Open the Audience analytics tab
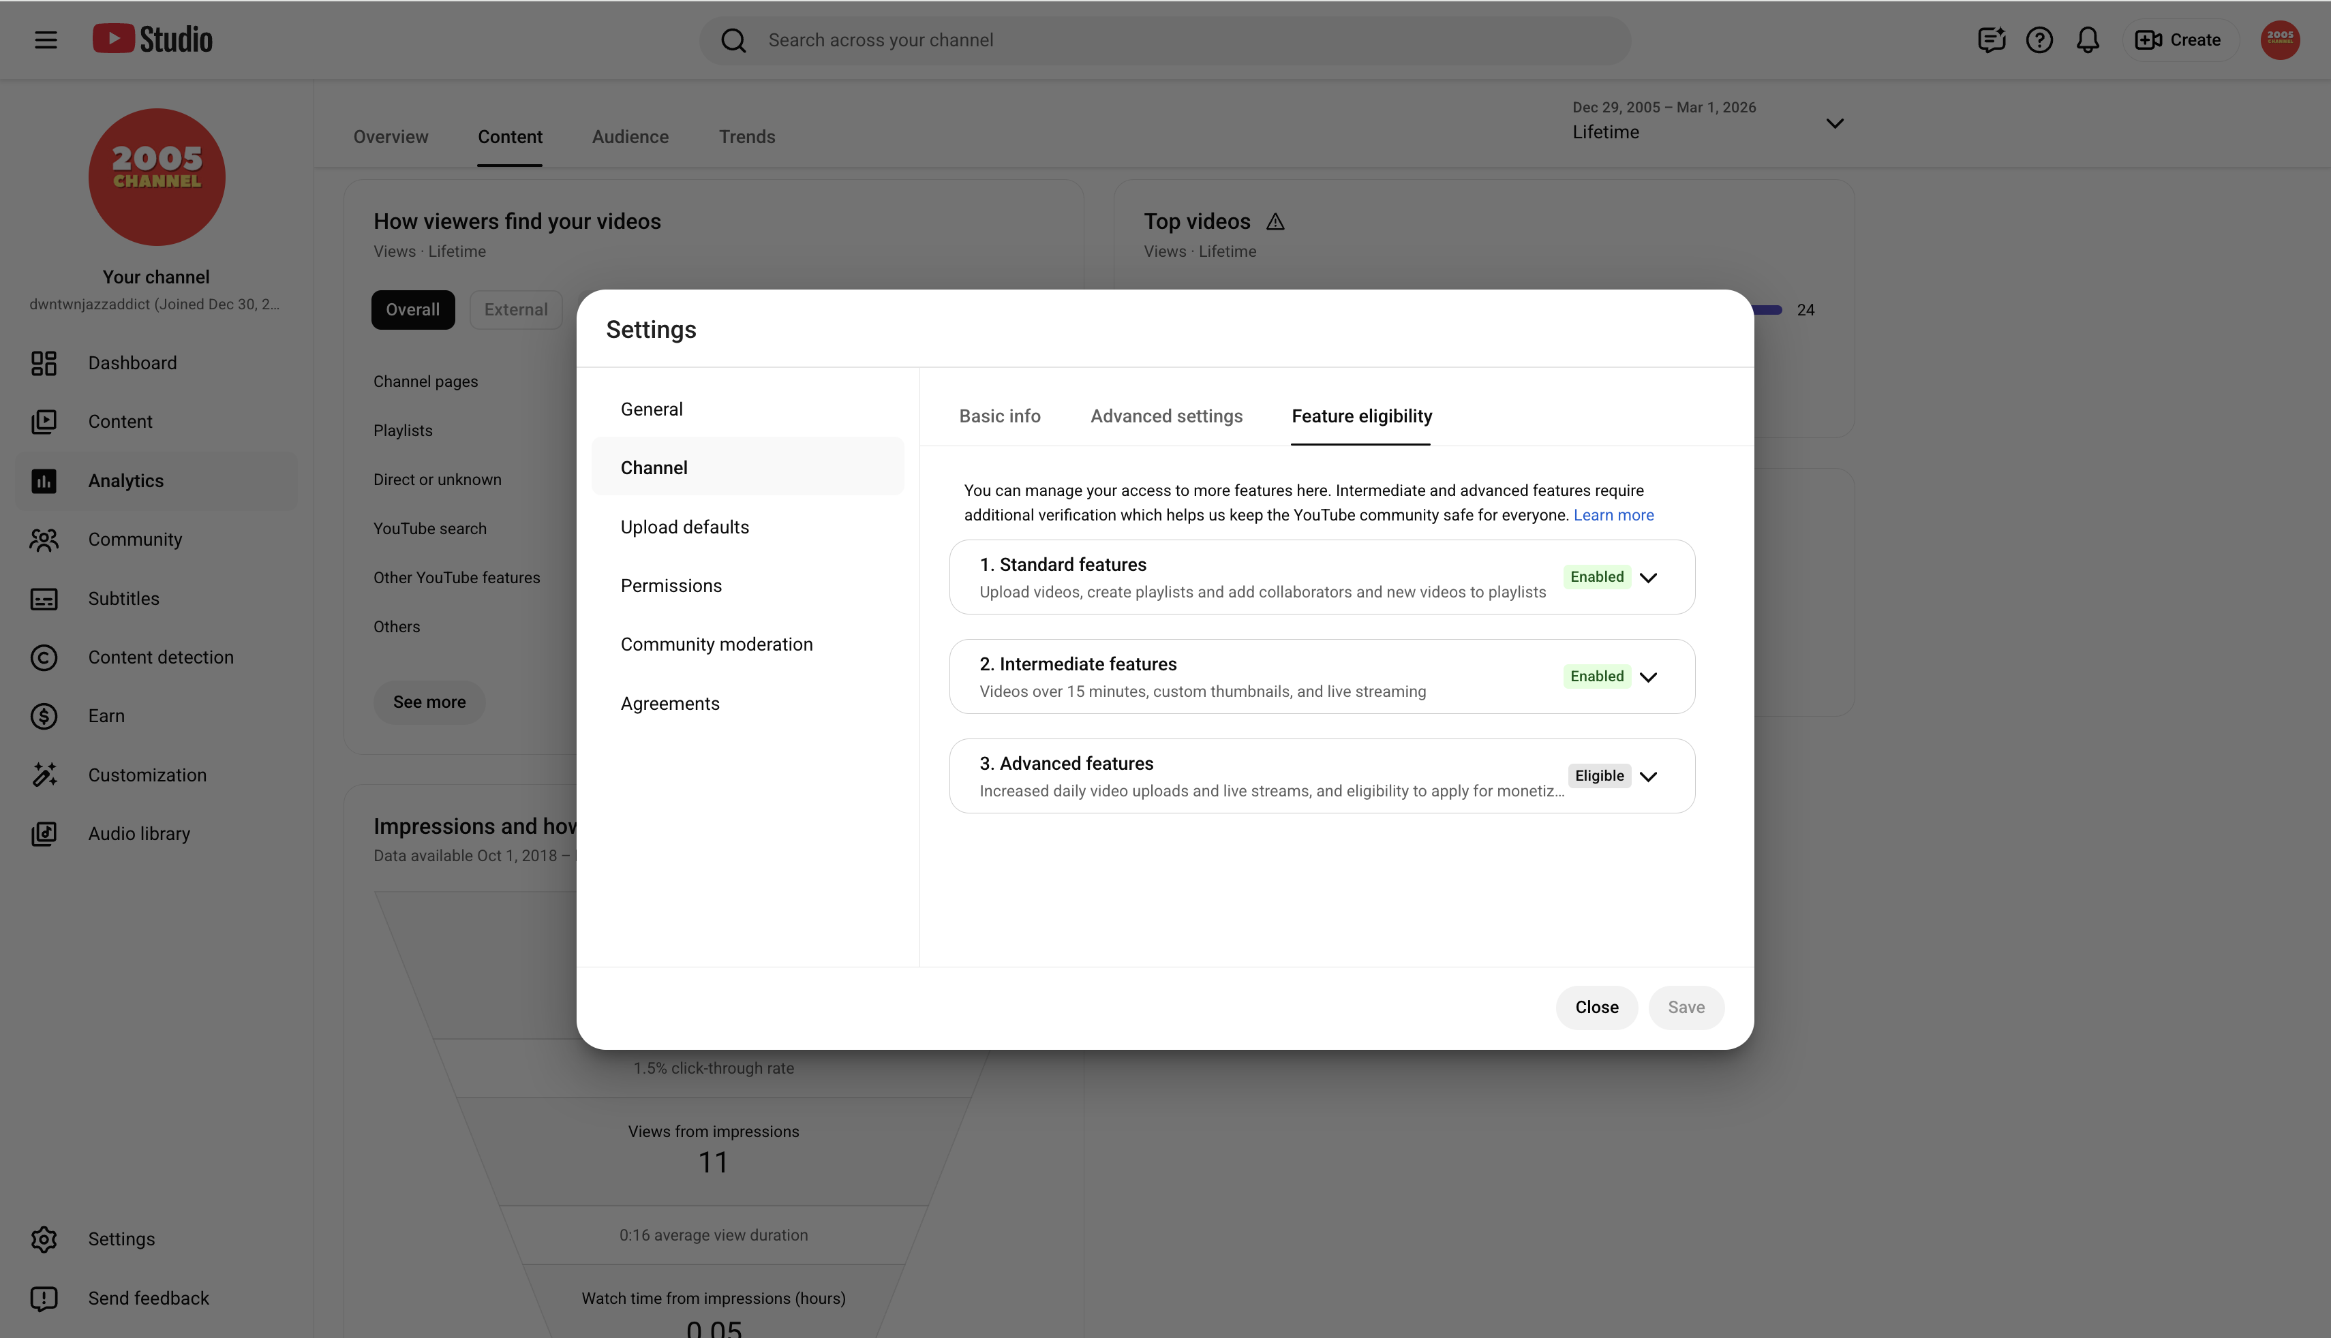Viewport: 2331px width, 1338px height. pyautogui.click(x=630, y=137)
